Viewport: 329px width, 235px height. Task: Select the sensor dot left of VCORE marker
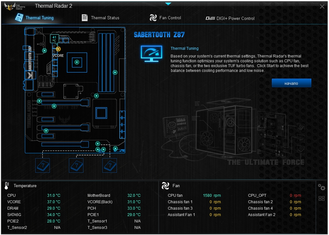point(45,51)
